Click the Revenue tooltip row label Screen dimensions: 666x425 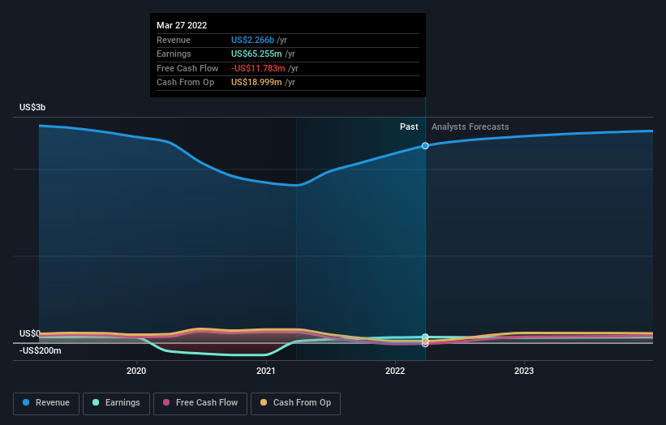pos(174,40)
